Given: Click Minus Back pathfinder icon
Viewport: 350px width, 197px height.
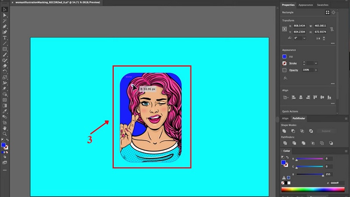Looking at the screenshot, I should point(331,143).
